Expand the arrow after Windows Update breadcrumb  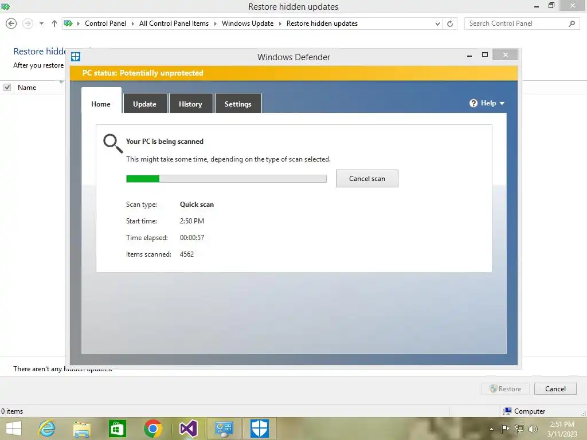tap(280, 23)
